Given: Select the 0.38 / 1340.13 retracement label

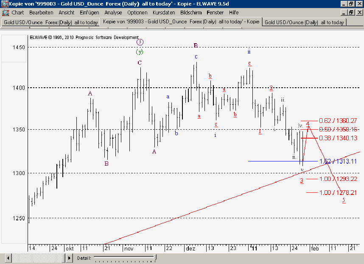Looking at the screenshot, I should [x=338, y=138].
